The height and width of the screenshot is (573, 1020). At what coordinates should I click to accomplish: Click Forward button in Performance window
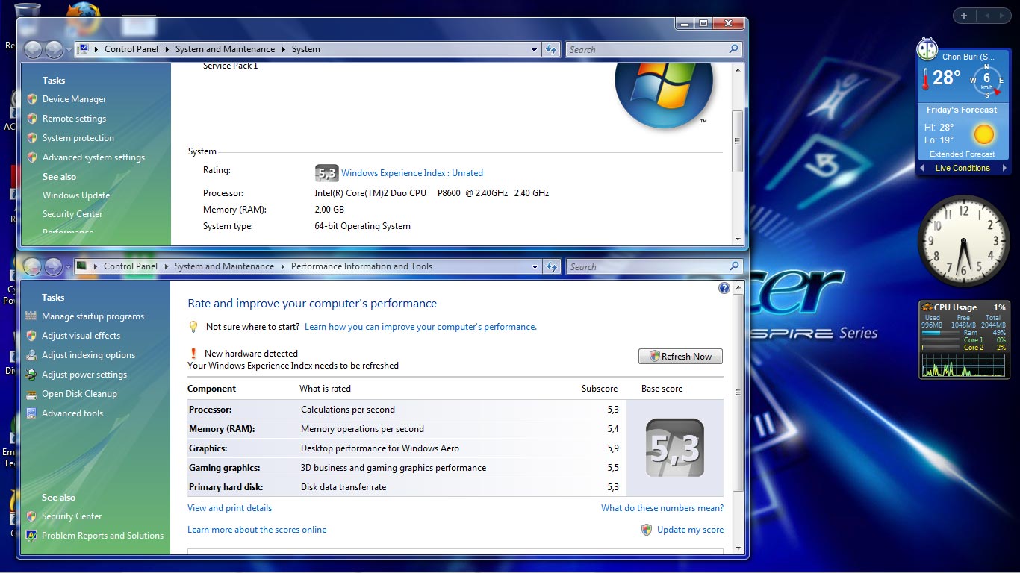click(x=53, y=266)
